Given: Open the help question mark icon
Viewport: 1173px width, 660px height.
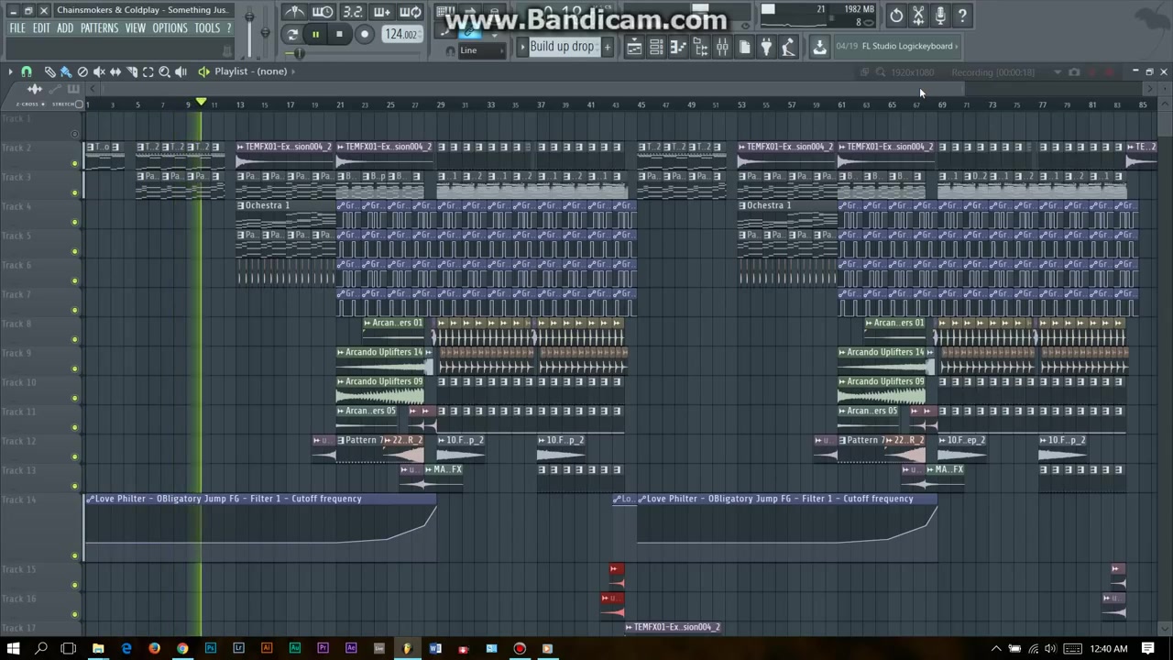Looking at the screenshot, I should point(962,16).
